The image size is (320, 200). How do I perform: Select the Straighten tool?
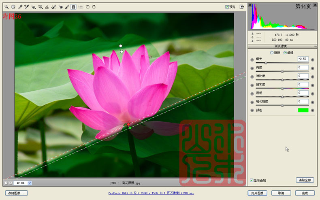47,7
